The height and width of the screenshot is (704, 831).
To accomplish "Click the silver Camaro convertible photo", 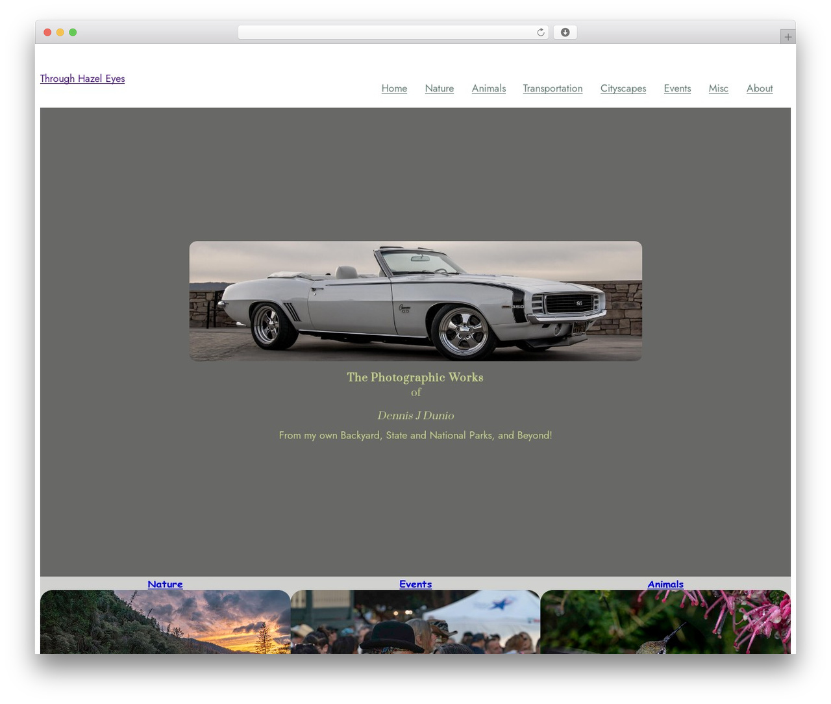I will pos(415,301).
